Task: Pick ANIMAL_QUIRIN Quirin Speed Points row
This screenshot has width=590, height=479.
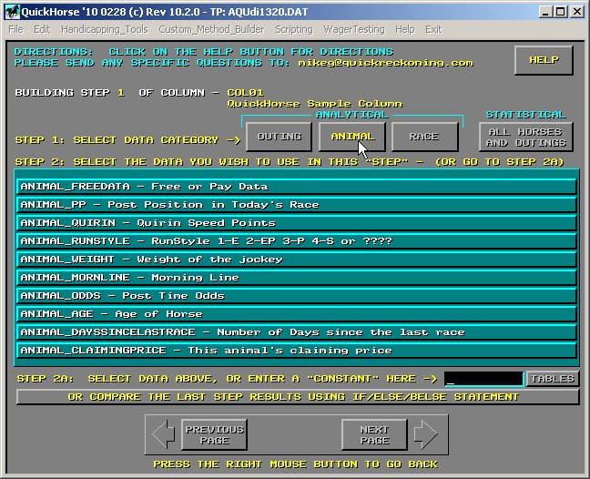Action: tap(297, 223)
